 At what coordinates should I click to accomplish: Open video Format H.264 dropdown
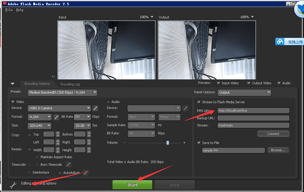click(40, 117)
